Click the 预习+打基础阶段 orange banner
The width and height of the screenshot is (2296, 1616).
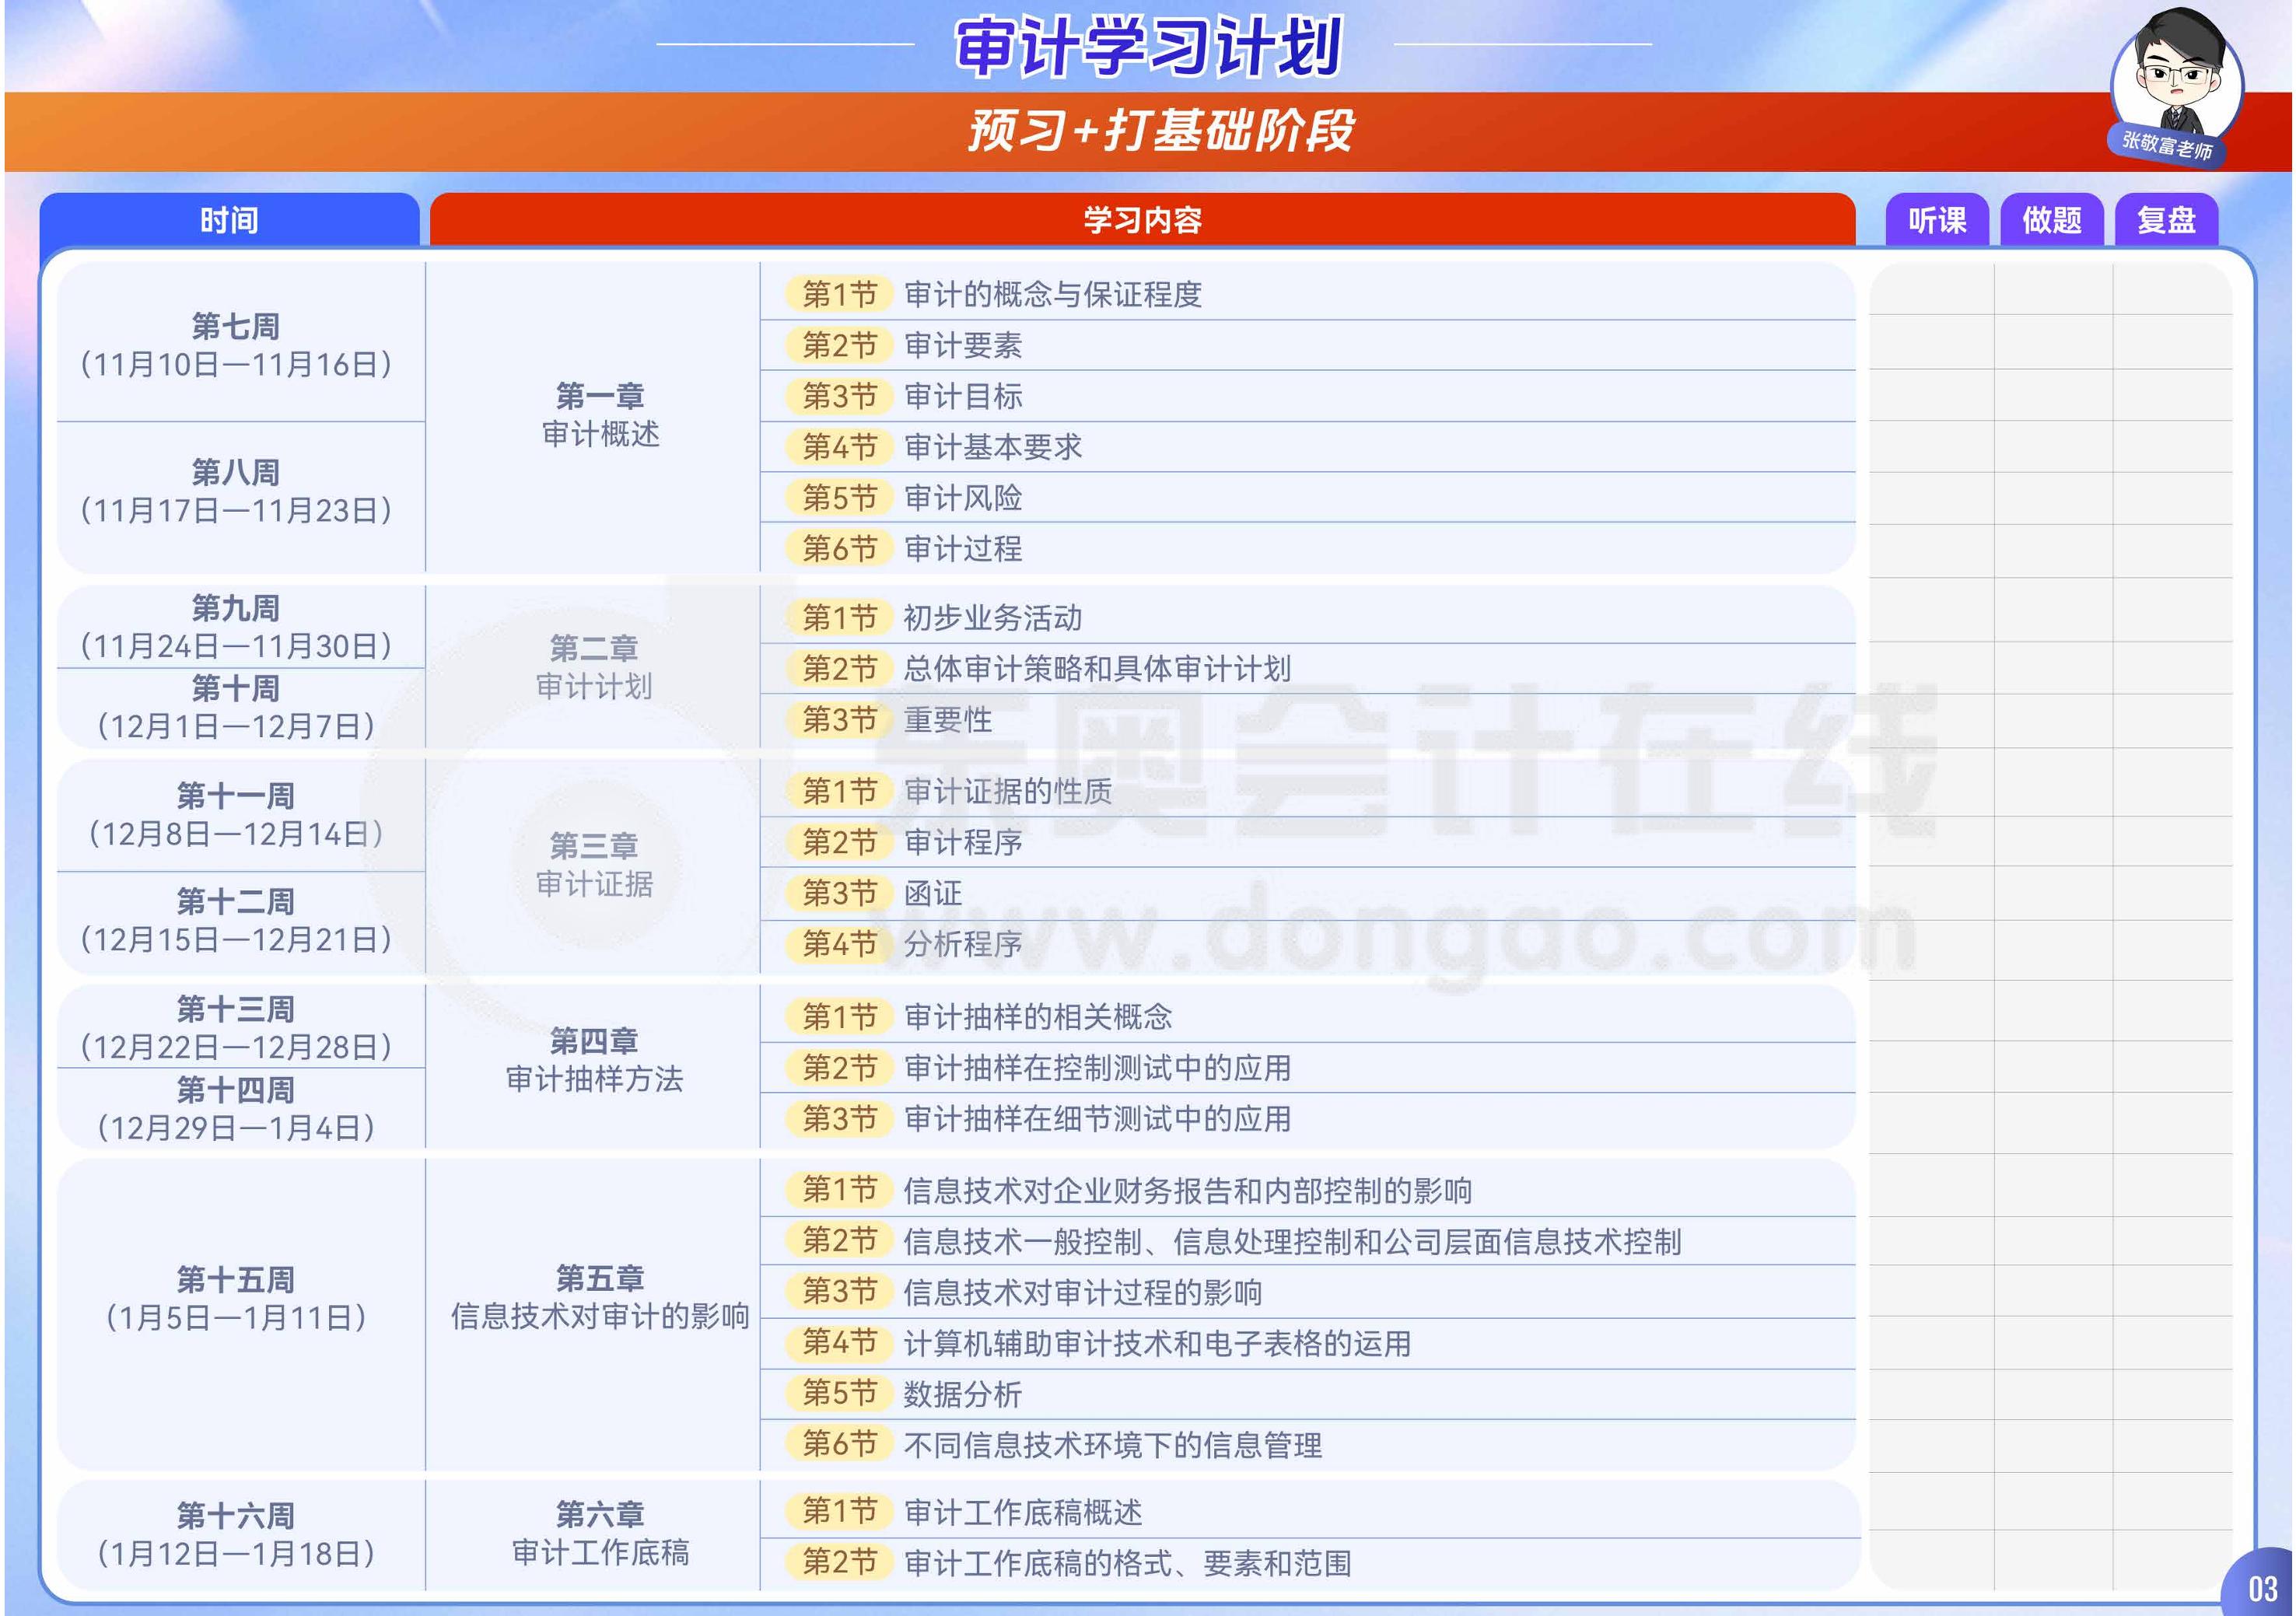1160,131
